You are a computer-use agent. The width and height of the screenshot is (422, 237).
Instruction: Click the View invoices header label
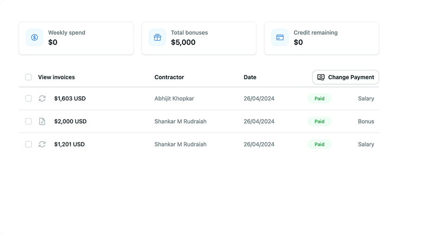tap(56, 77)
